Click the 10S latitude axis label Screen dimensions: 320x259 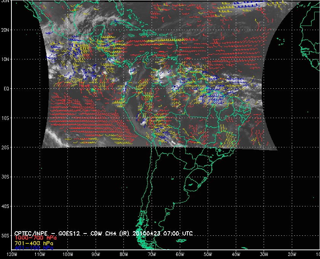[5, 118]
